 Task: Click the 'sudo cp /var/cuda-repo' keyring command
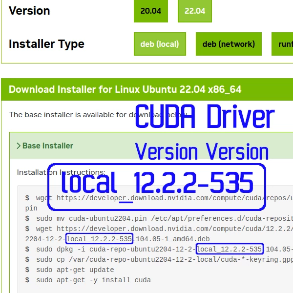159,259
